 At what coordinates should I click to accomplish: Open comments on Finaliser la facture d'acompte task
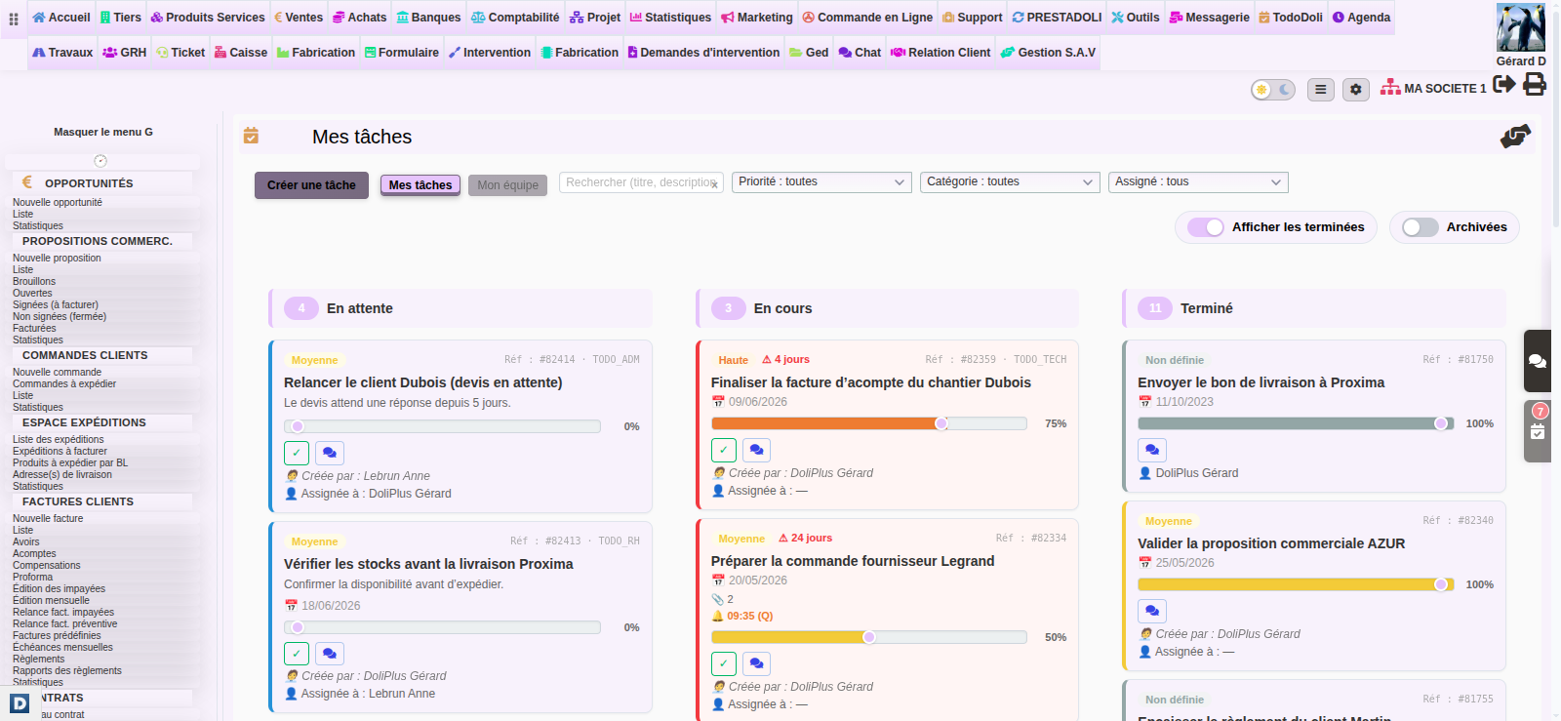(756, 450)
